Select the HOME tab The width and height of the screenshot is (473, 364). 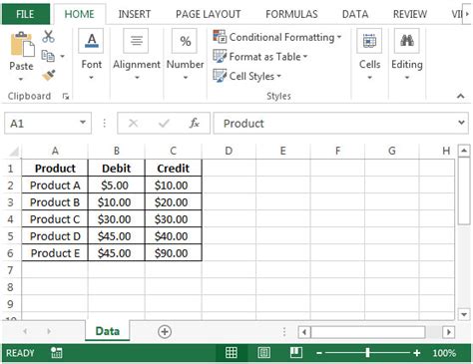(x=80, y=14)
